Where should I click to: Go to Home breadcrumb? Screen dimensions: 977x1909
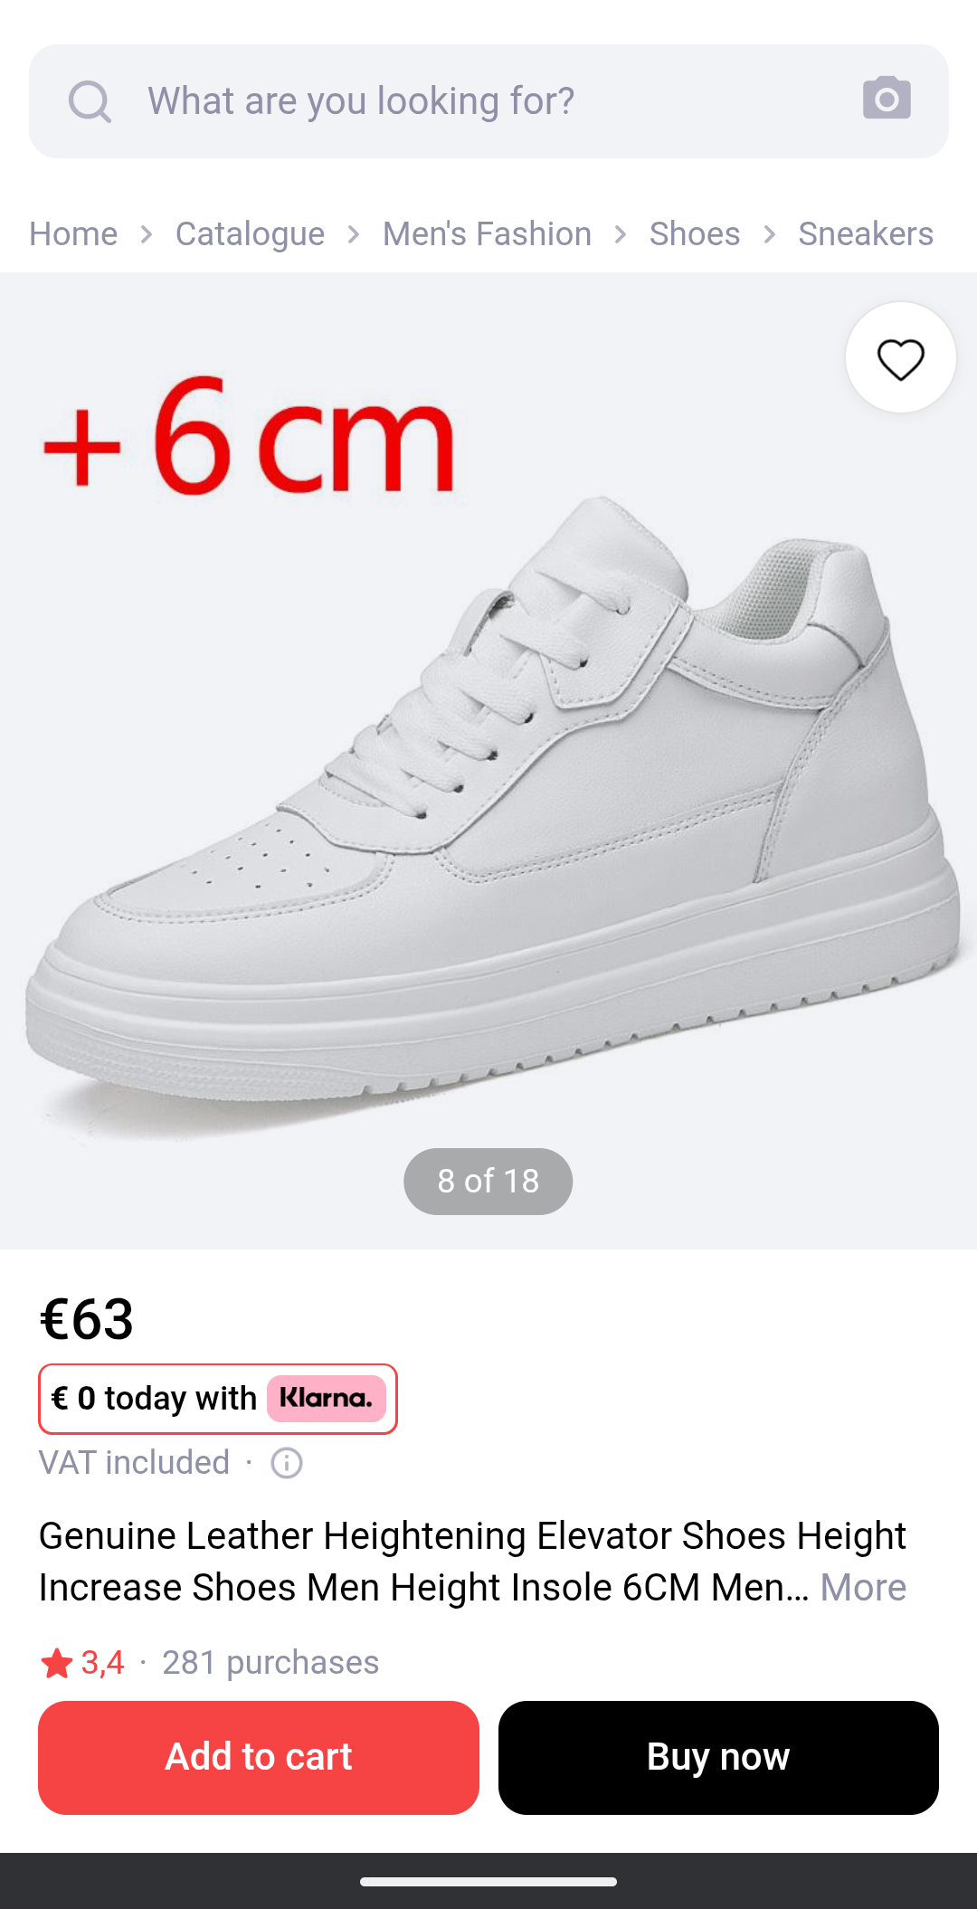(x=73, y=234)
